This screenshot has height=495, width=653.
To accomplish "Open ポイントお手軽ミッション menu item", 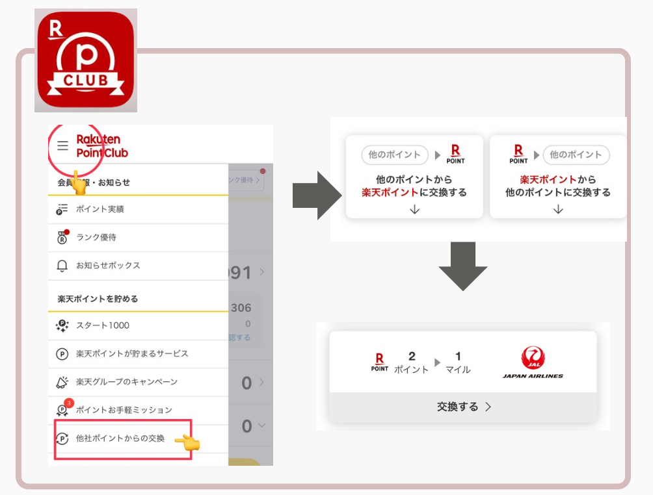I will tap(139, 411).
